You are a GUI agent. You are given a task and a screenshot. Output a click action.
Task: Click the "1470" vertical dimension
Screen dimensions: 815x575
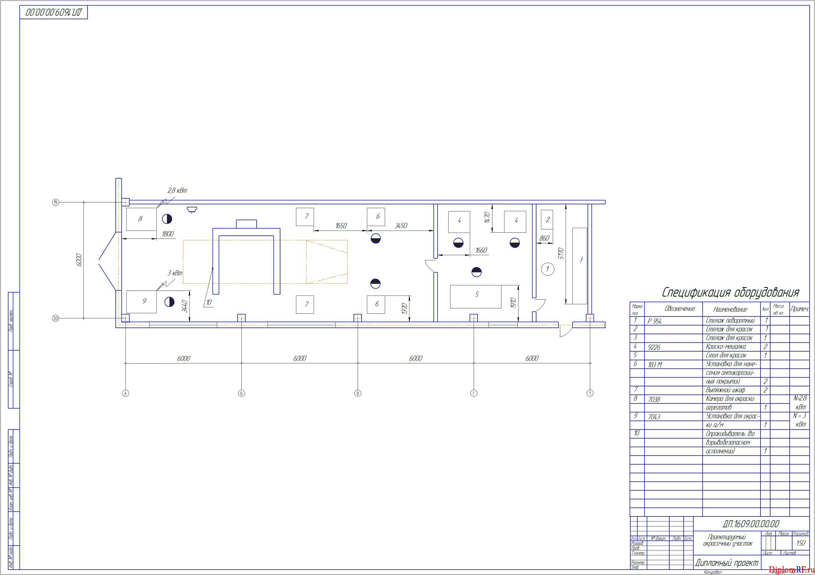(487, 217)
